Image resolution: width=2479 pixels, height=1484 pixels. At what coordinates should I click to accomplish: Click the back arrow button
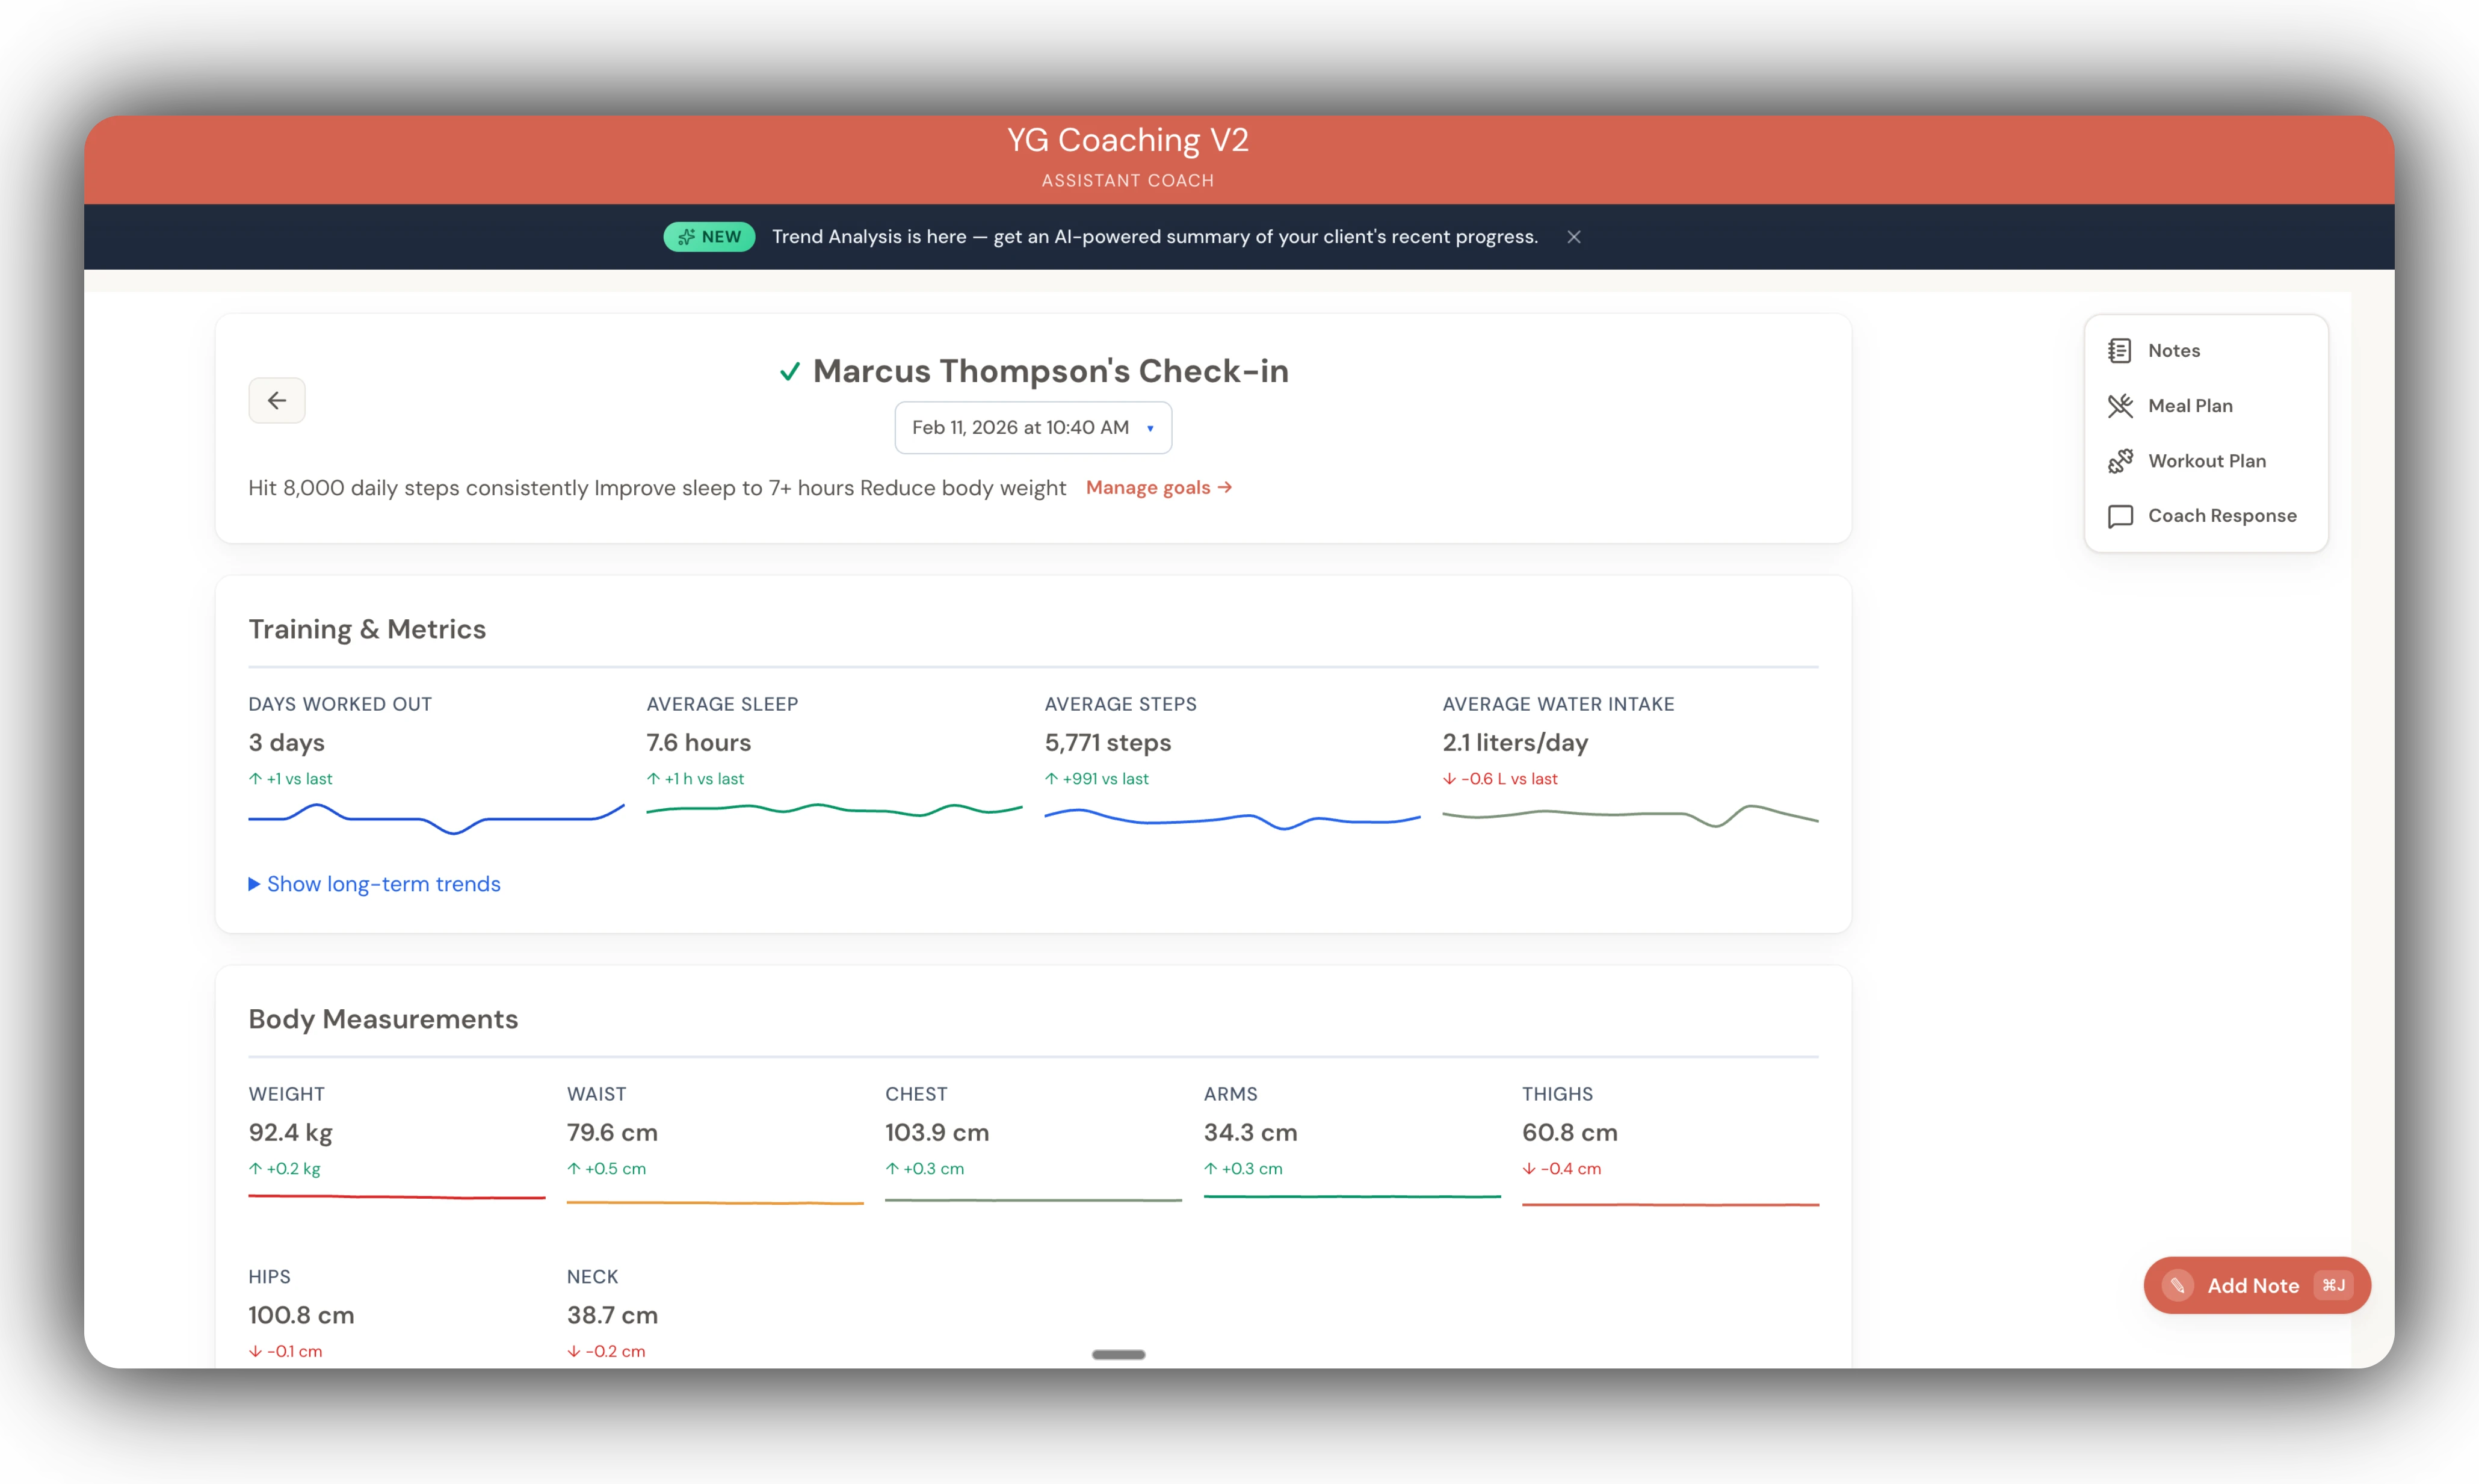tap(277, 400)
